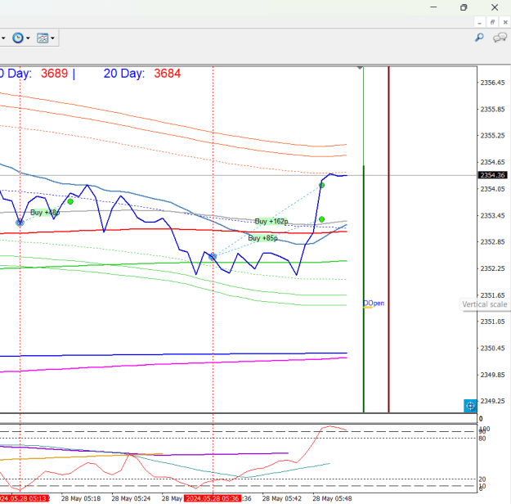Click the blue entry marker at 05:36 line
Viewport: 511px width, 504px height.
tap(213, 257)
